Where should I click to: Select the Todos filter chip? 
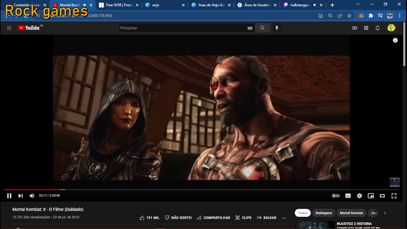pyautogui.click(x=303, y=213)
